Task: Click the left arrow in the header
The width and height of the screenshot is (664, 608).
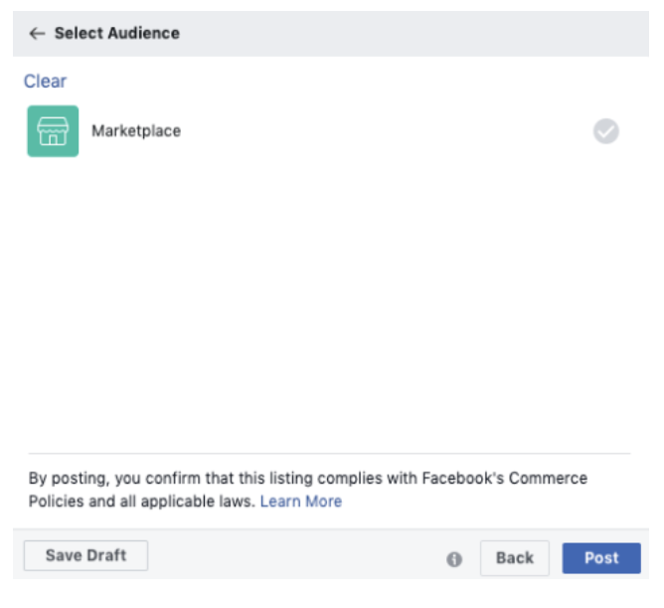Action: [x=37, y=34]
